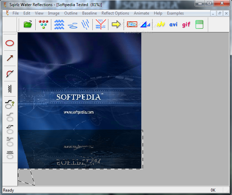Click the Softpedia image canvas

coord(79,100)
